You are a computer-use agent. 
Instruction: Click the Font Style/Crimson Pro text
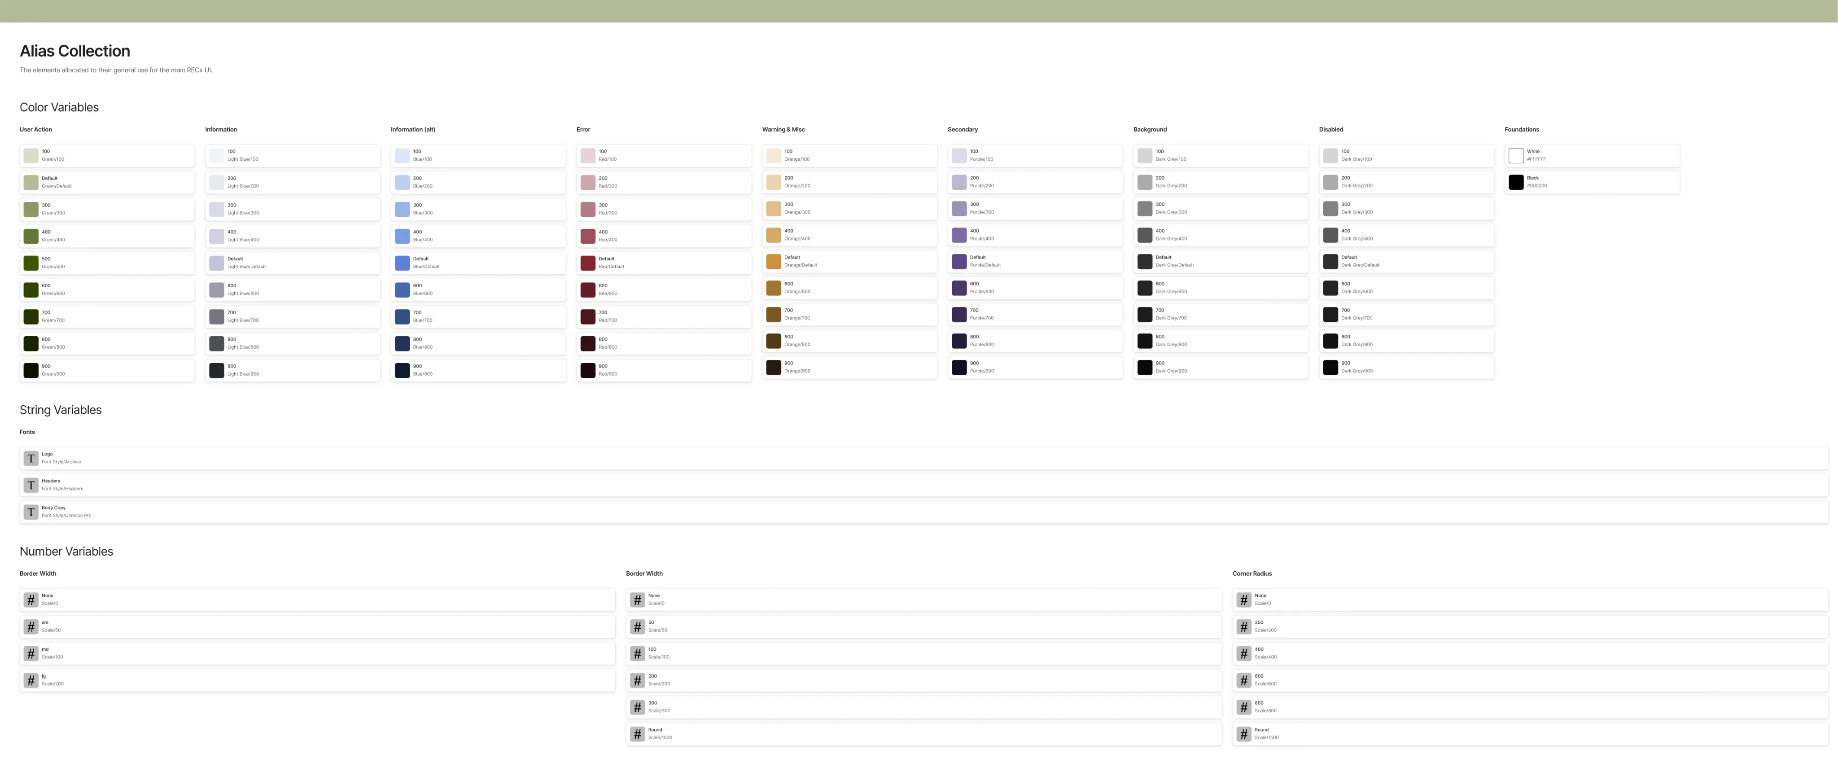point(66,516)
